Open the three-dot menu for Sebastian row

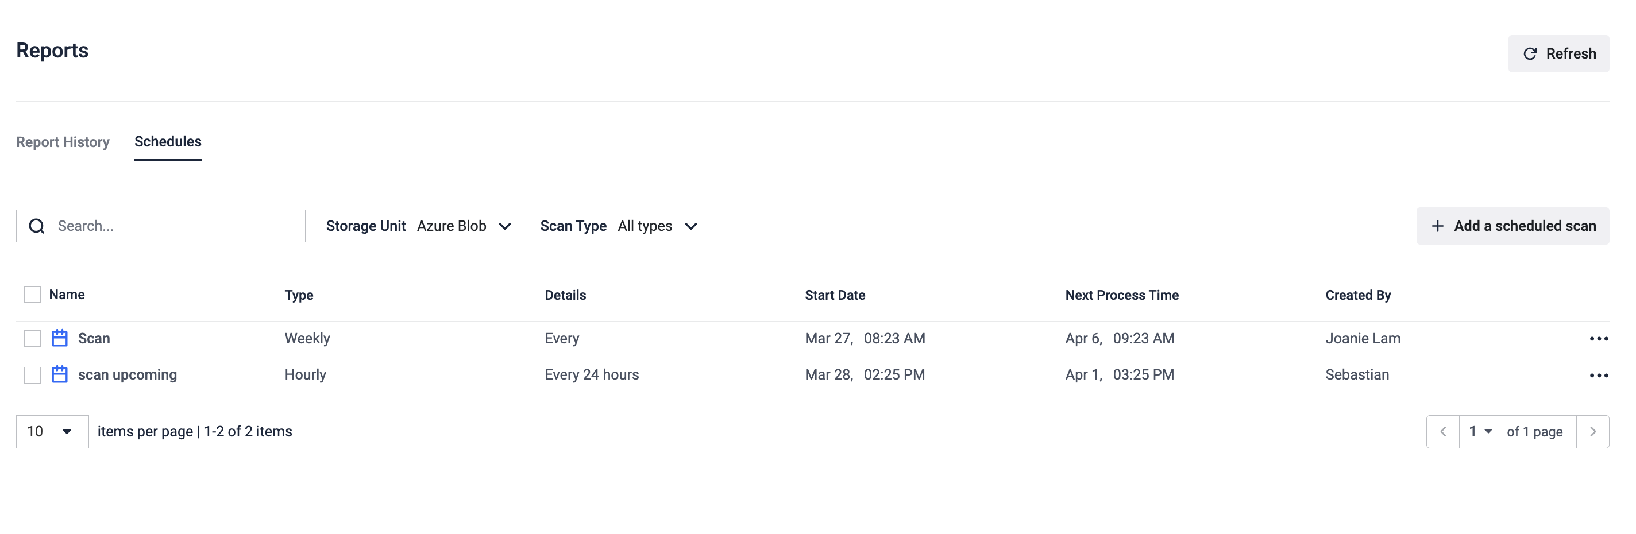pos(1599,376)
